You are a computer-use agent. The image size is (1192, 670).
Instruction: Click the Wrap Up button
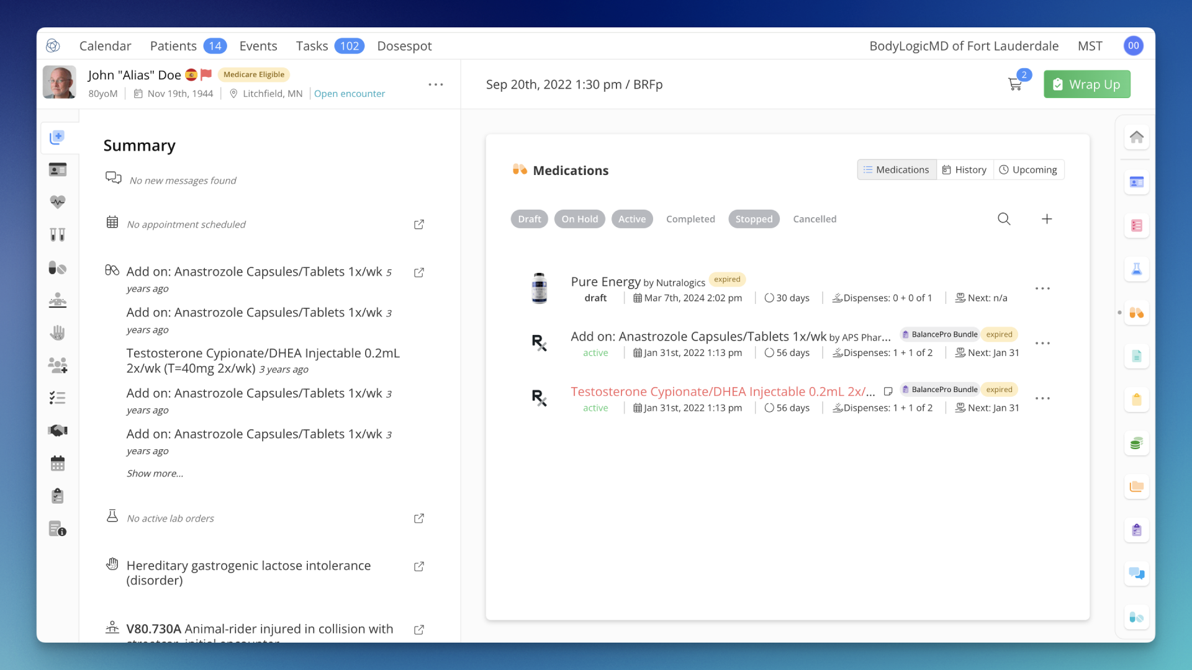[1087, 84]
